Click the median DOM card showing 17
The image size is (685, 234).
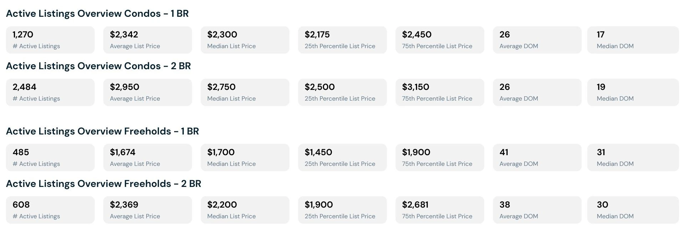(633, 40)
